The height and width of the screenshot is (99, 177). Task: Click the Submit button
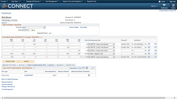(26, 61)
